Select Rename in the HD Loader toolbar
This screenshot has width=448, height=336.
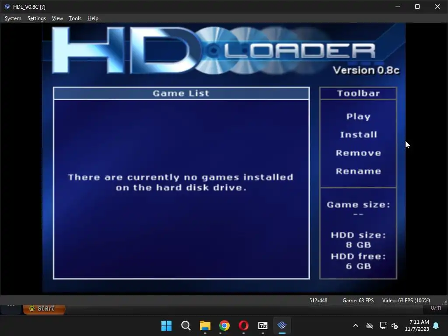click(358, 171)
